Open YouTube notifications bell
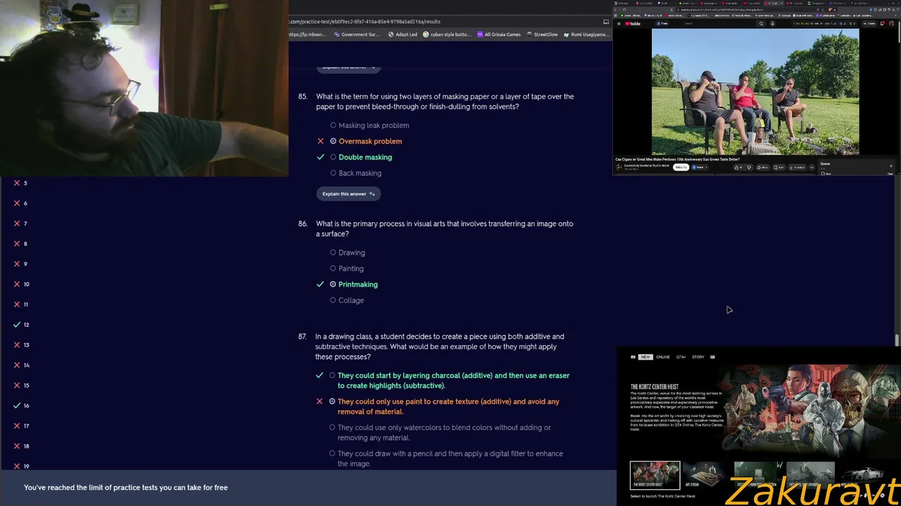 point(882,24)
